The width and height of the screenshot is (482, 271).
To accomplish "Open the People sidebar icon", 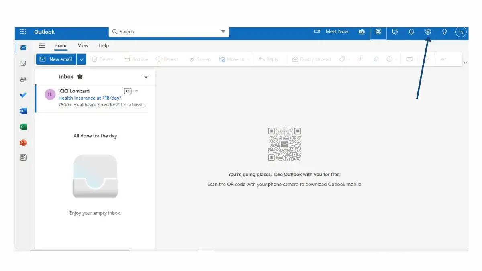I will tap(23, 79).
